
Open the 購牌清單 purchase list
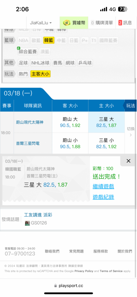102,23
